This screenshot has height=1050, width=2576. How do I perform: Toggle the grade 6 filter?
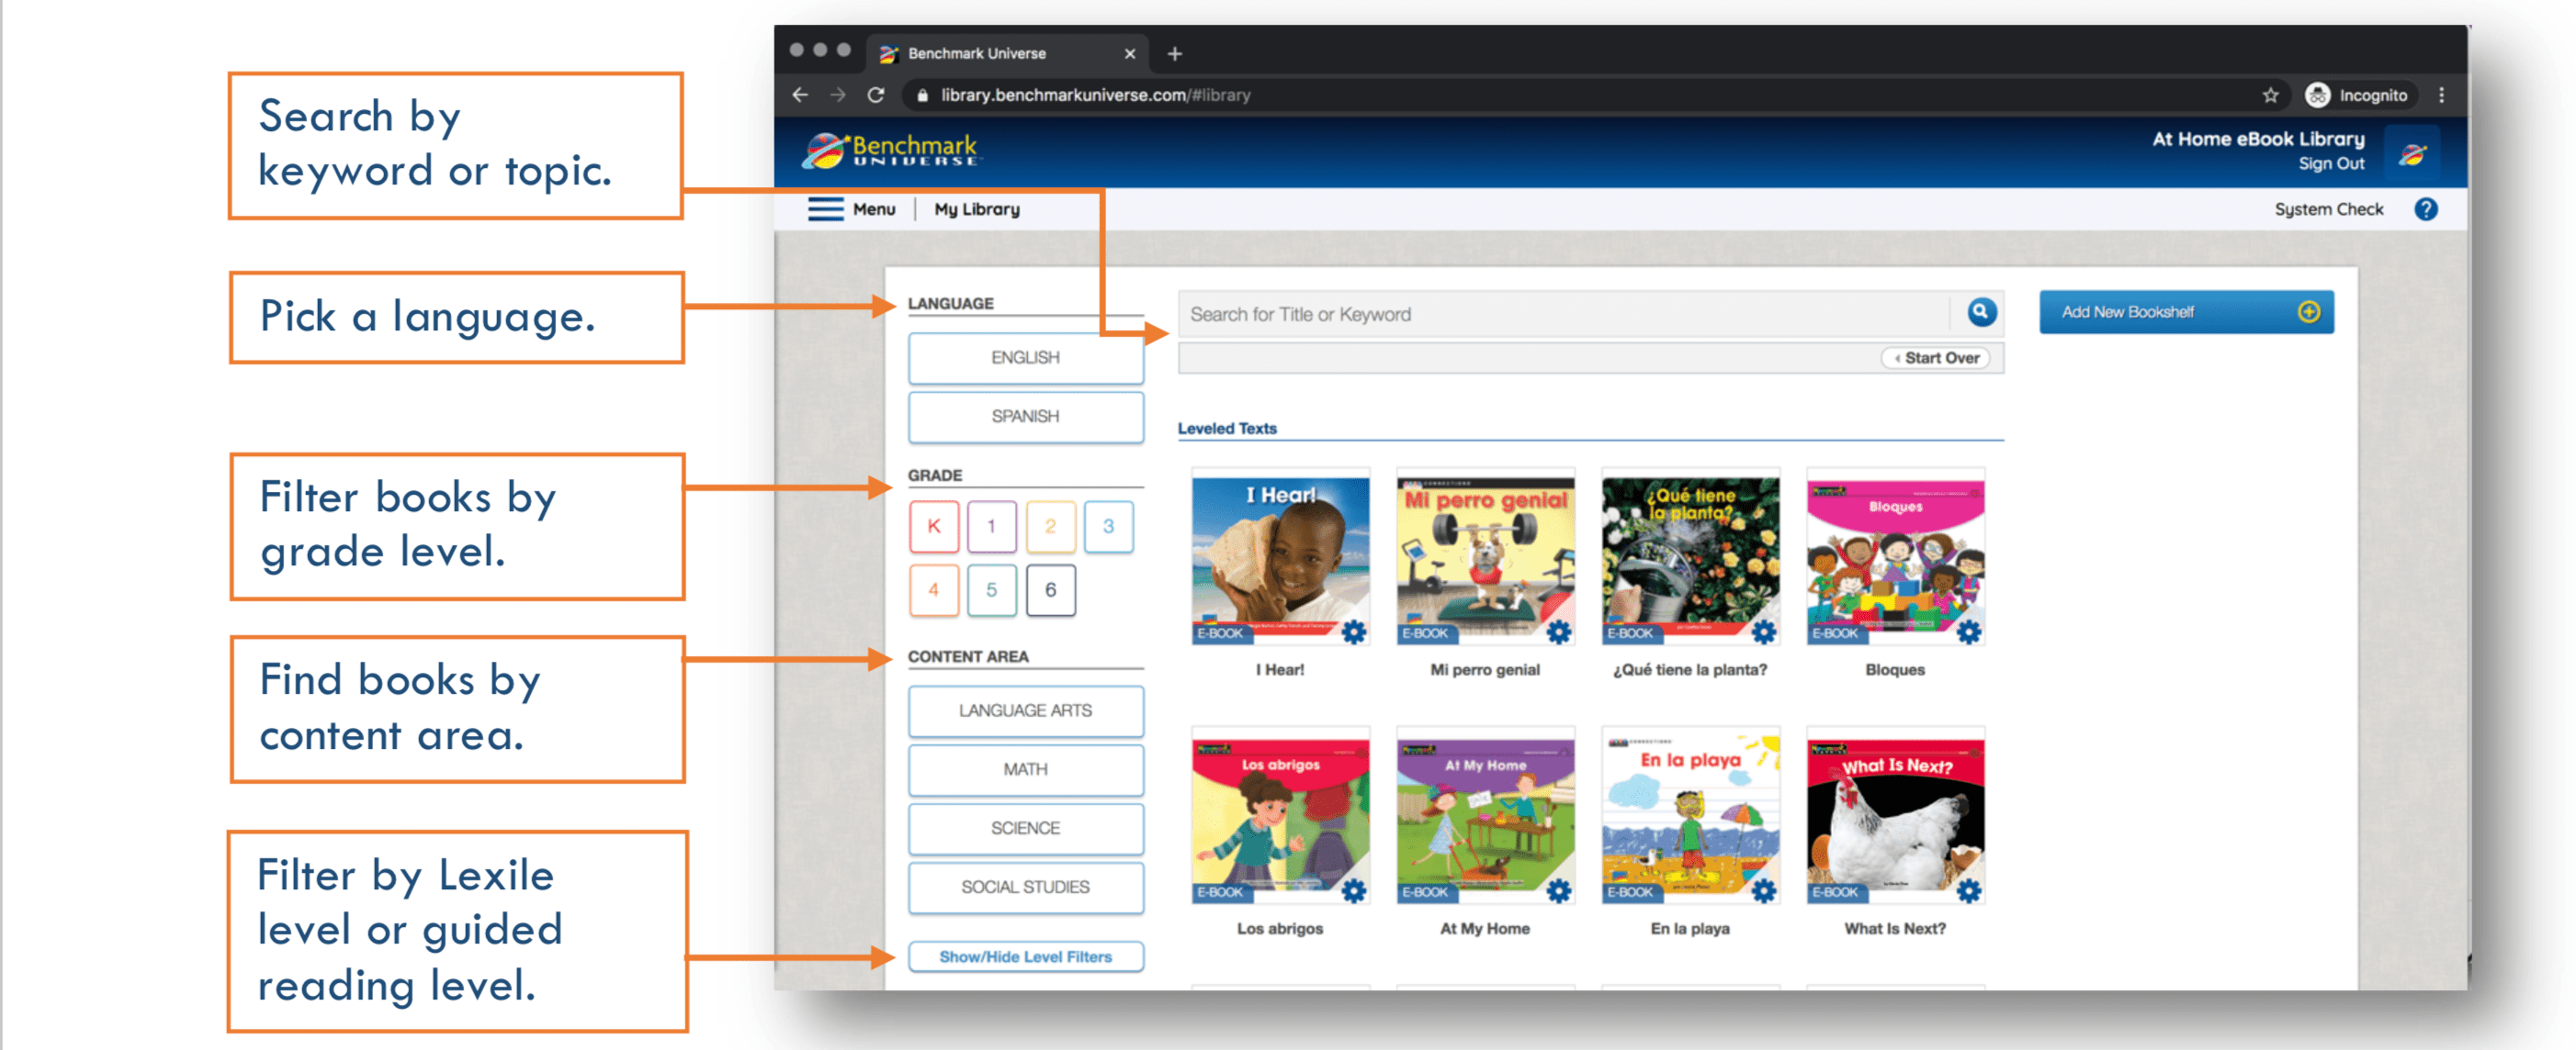click(x=1050, y=589)
